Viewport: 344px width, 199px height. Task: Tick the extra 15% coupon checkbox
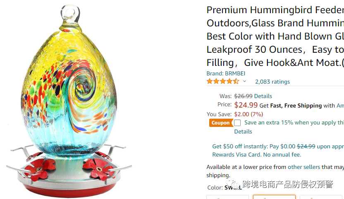237,123
